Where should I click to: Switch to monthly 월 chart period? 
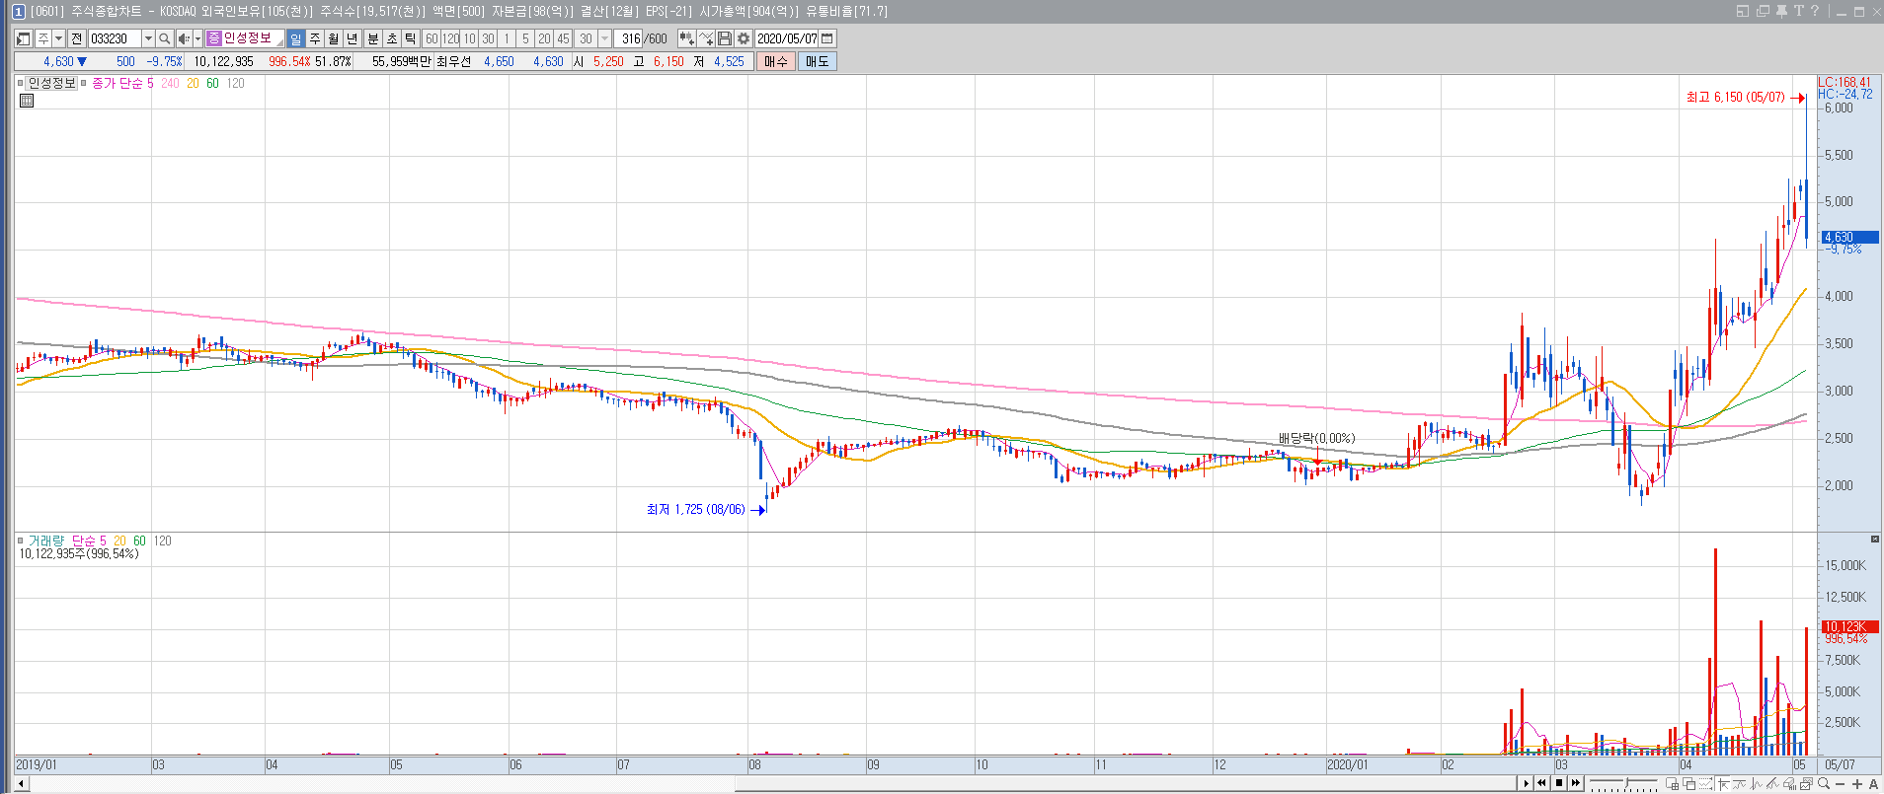pyautogui.click(x=334, y=38)
